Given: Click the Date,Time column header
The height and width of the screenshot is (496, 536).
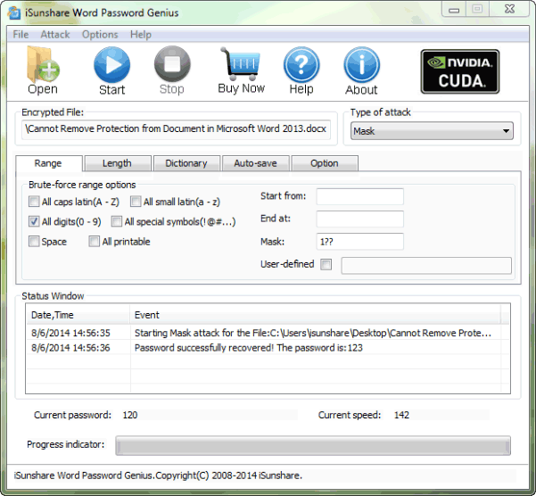Looking at the screenshot, I should tap(78, 315).
